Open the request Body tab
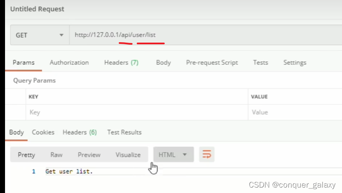 [163, 63]
